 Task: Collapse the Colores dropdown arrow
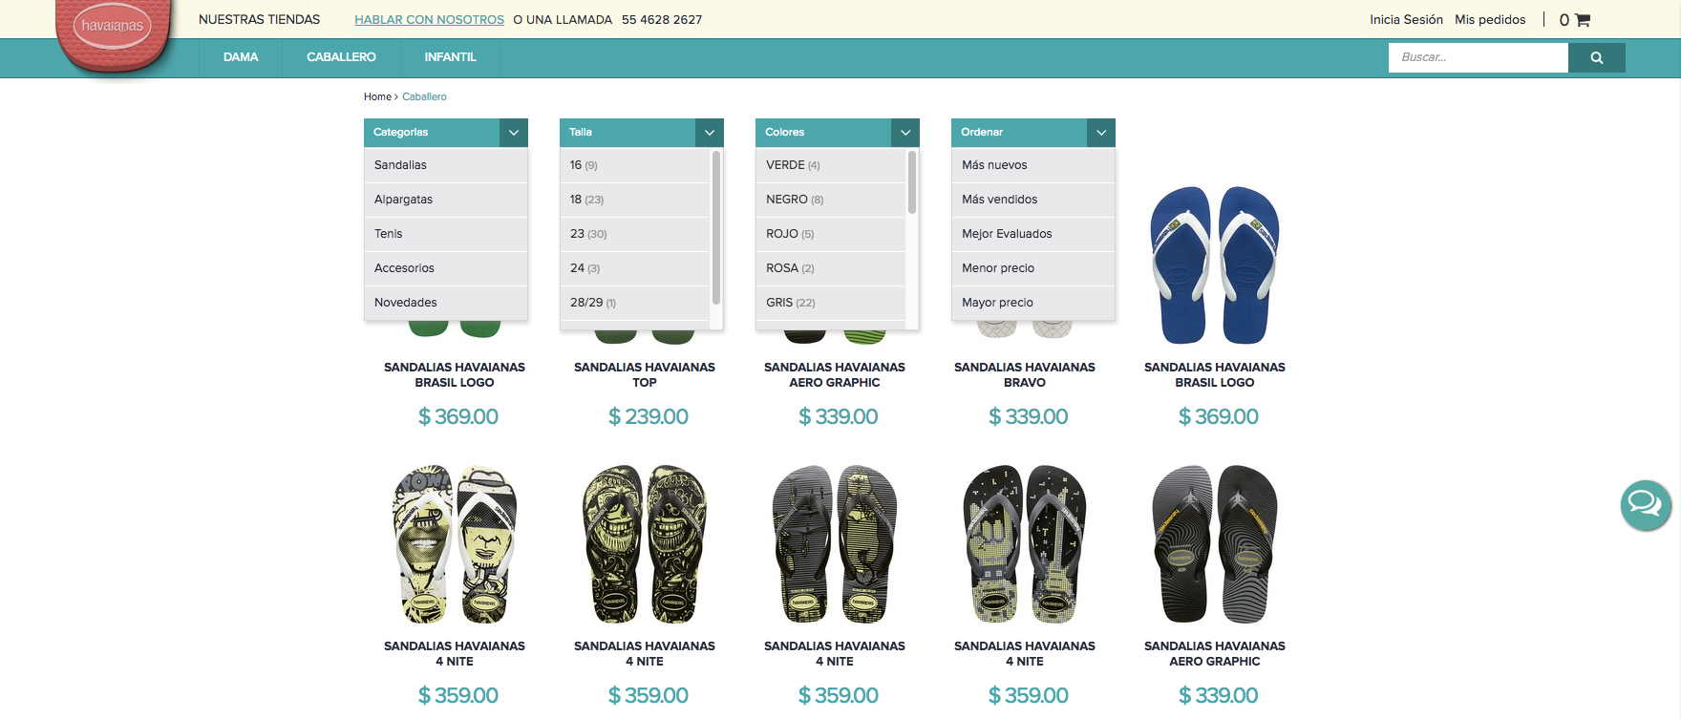pyautogui.click(x=905, y=133)
